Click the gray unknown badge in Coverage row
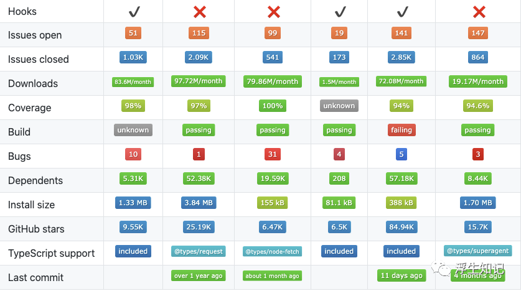The image size is (521, 291). click(339, 106)
